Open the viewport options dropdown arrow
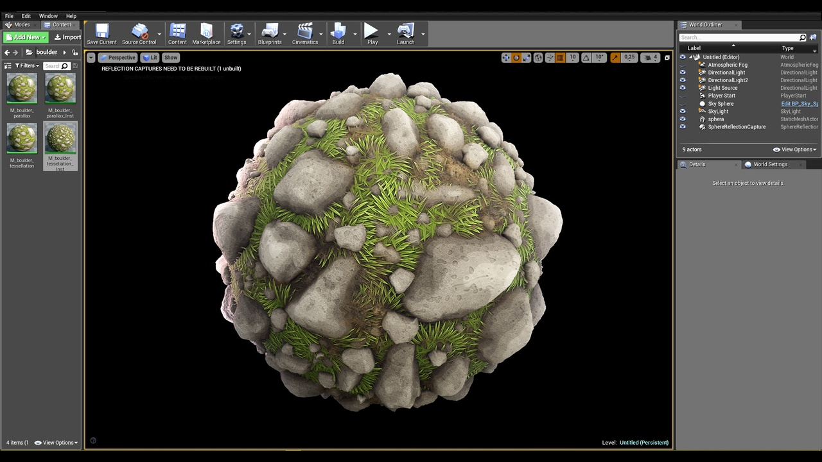The image size is (822, 462). [91, 57]
